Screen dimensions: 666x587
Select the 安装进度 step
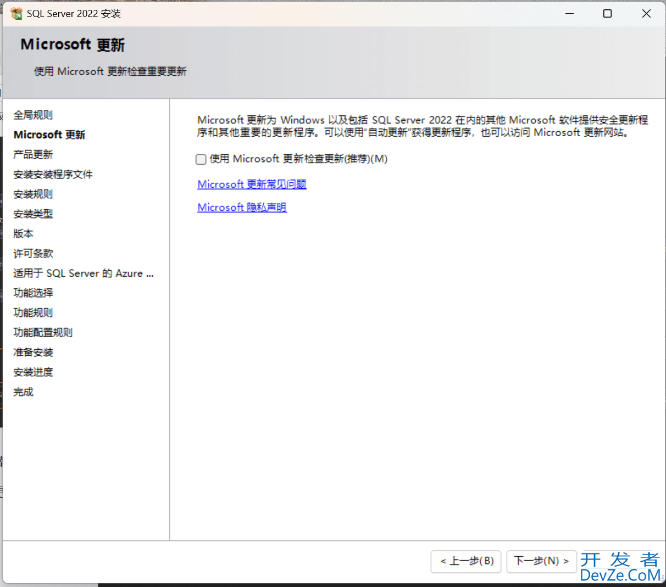(x=33, y=372)
